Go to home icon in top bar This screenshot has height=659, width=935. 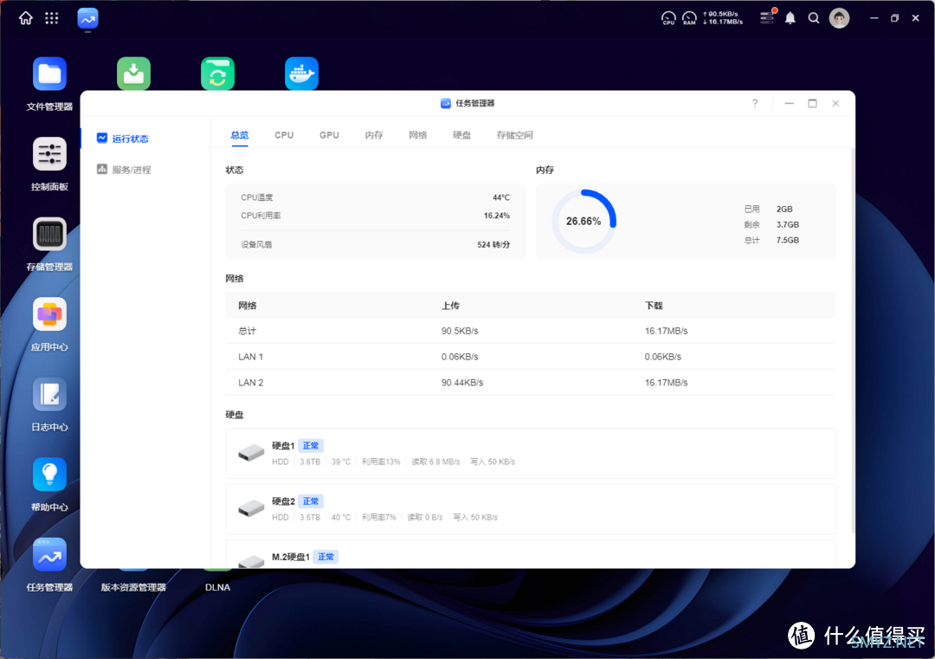26,18
